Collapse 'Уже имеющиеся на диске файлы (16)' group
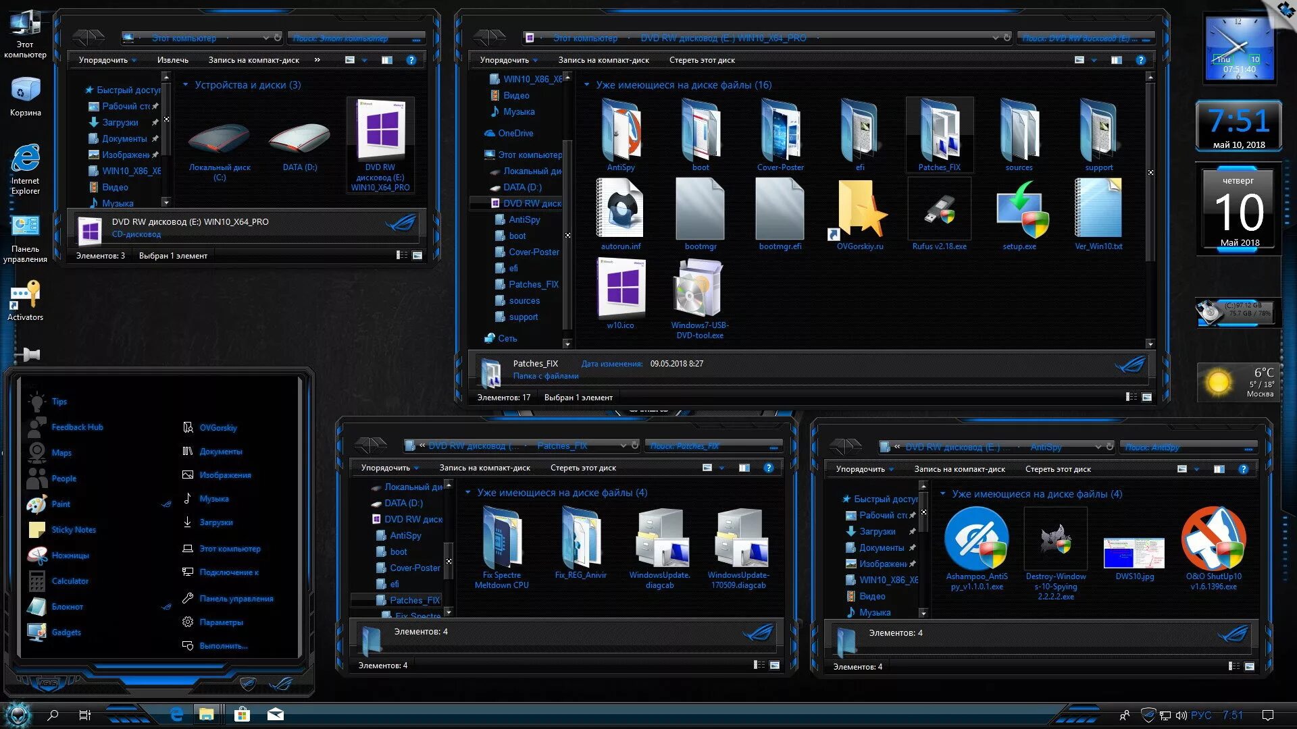 click(586, 85)
